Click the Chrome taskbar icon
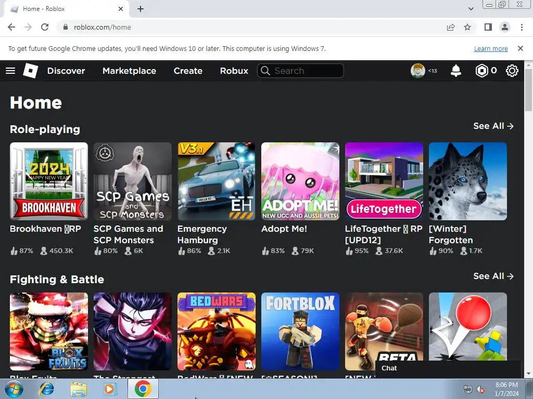Viewport: 533px width, 399px height. (x=143, y=389)
